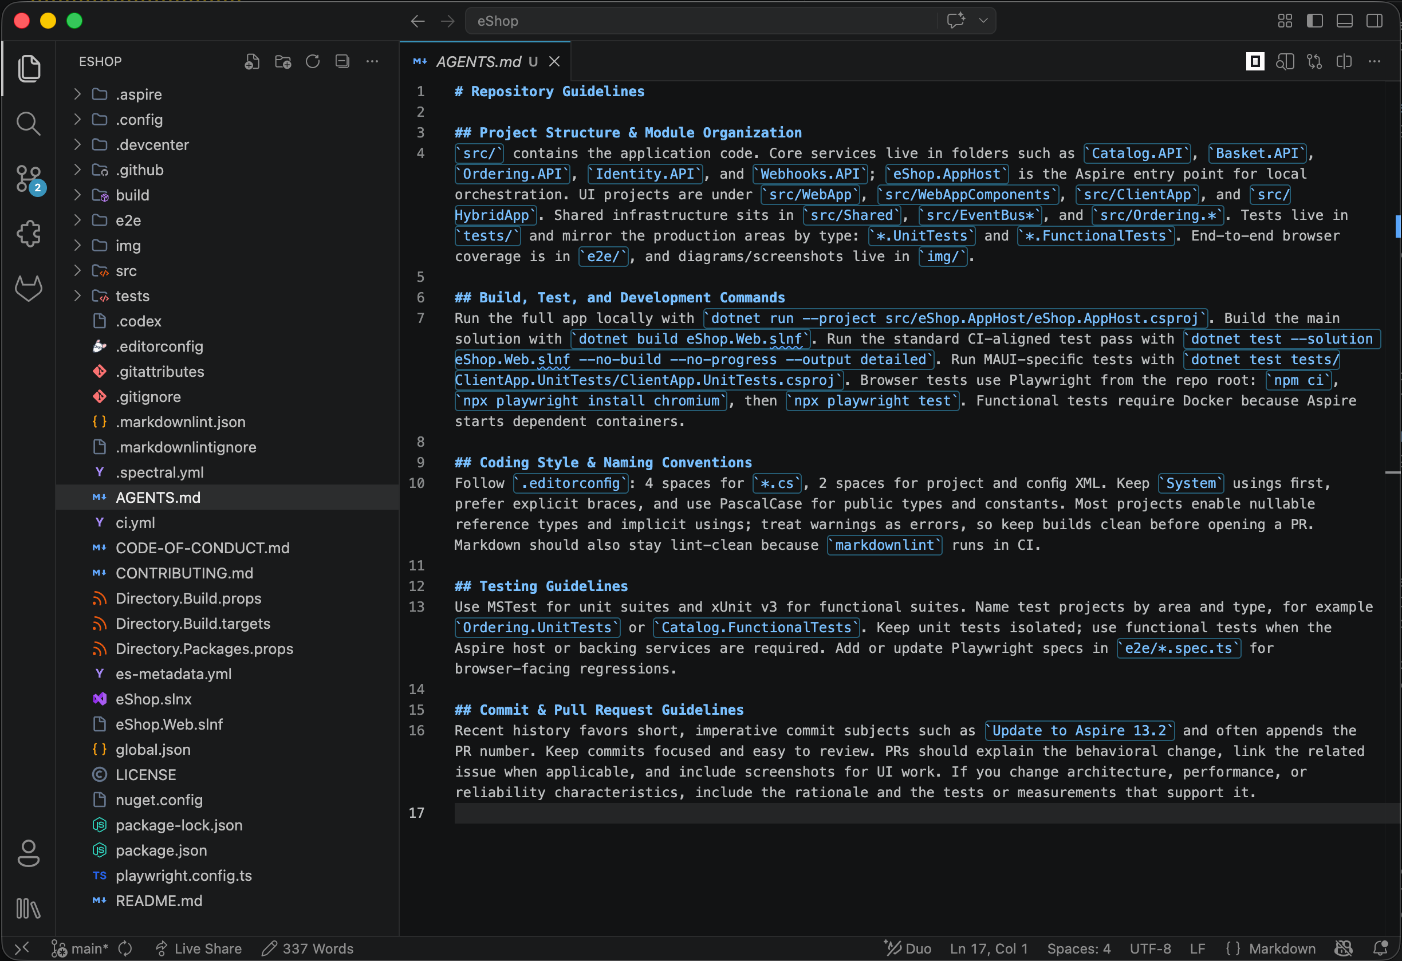Close the AGENTS.md tab
The height and width of the screenshot is (961, 1402).
(x=554, y=61)
